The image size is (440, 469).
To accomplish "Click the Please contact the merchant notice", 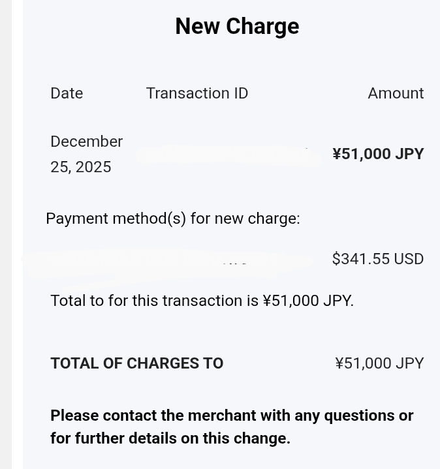I will 232,416.
